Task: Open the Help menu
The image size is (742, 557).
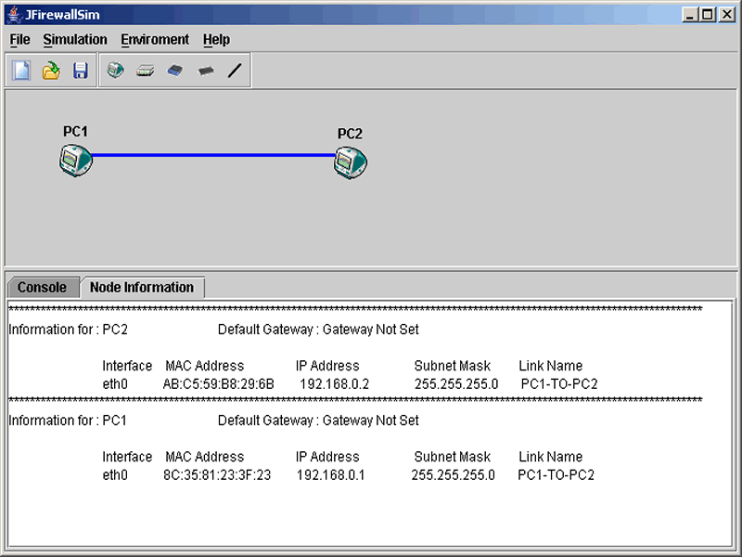Action: coord(216,40)
